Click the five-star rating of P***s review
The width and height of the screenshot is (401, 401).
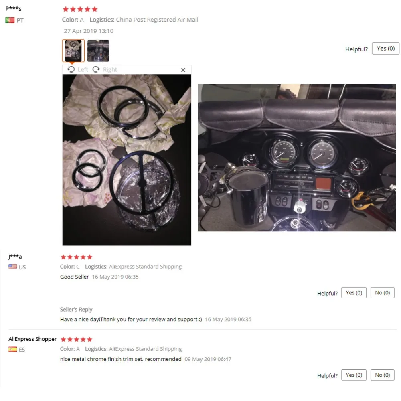pos(80,10)
